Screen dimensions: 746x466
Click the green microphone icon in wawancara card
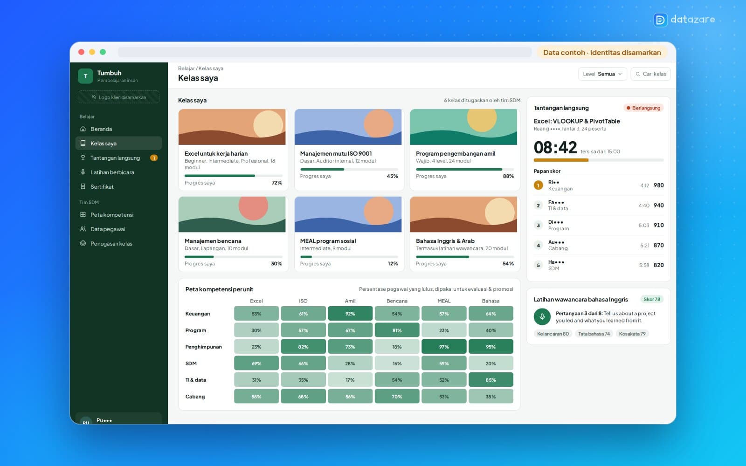542,317
